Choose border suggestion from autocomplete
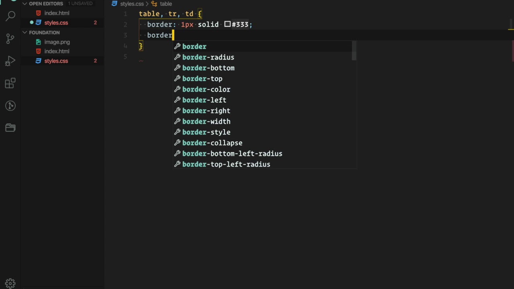 click(265, 47)
